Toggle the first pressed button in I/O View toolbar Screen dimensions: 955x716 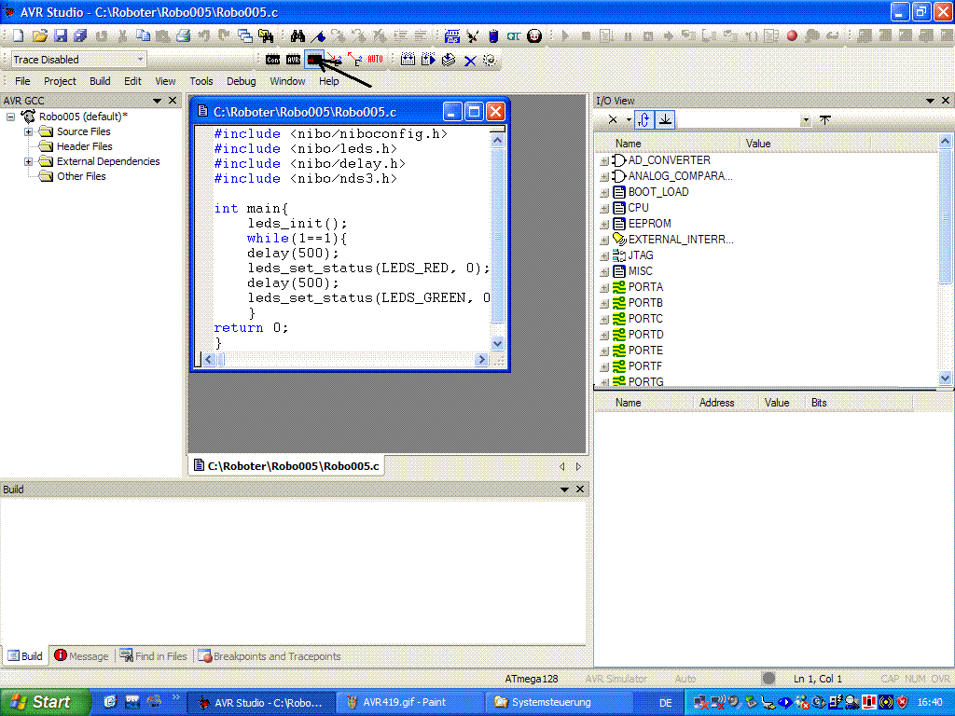click(x=644, y=119)
